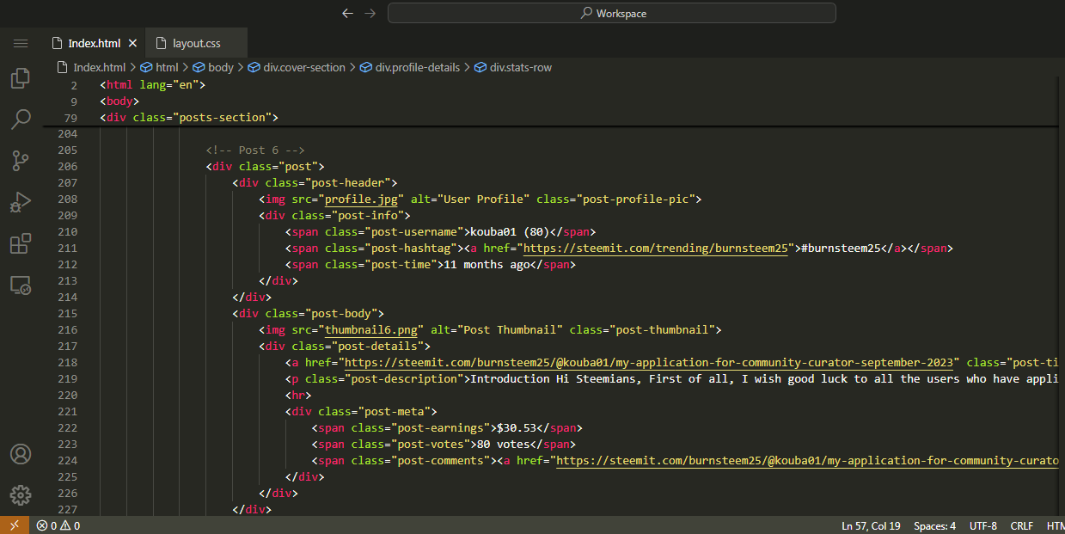Click the Ln 57, Col 19 status item
1065x534 pixels.
click(x=870, y=525)
